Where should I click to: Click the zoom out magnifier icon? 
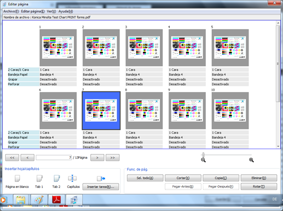203,160
